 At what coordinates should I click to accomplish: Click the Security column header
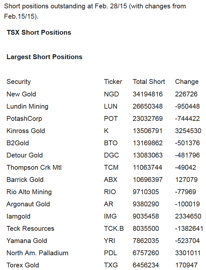[19, 82]
